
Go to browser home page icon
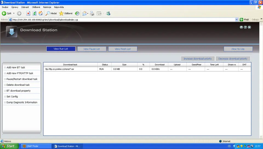[41, 13]
